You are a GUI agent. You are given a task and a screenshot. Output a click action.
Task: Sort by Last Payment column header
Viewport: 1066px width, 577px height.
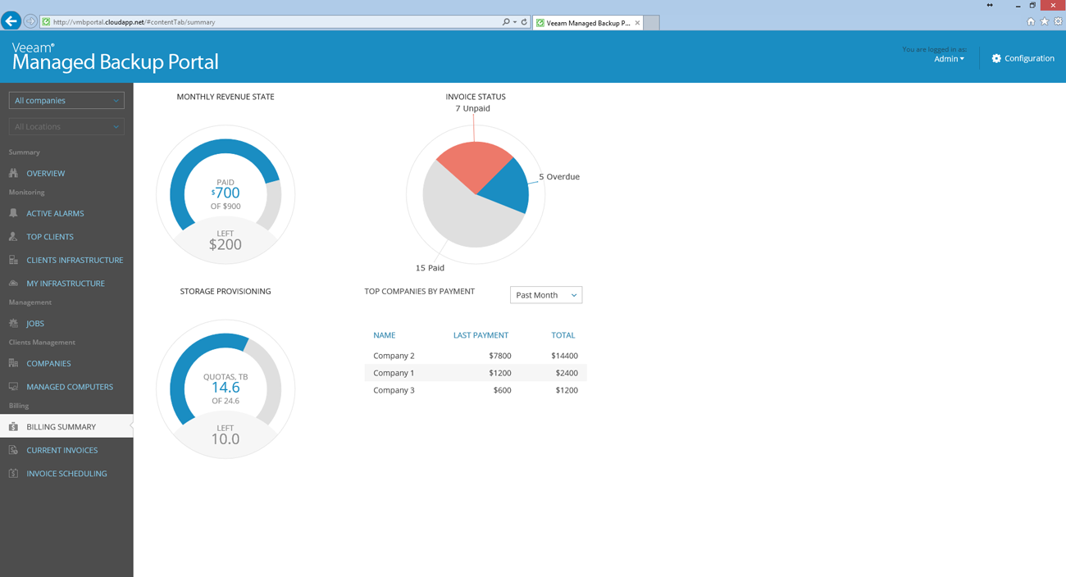click(481, 335)
